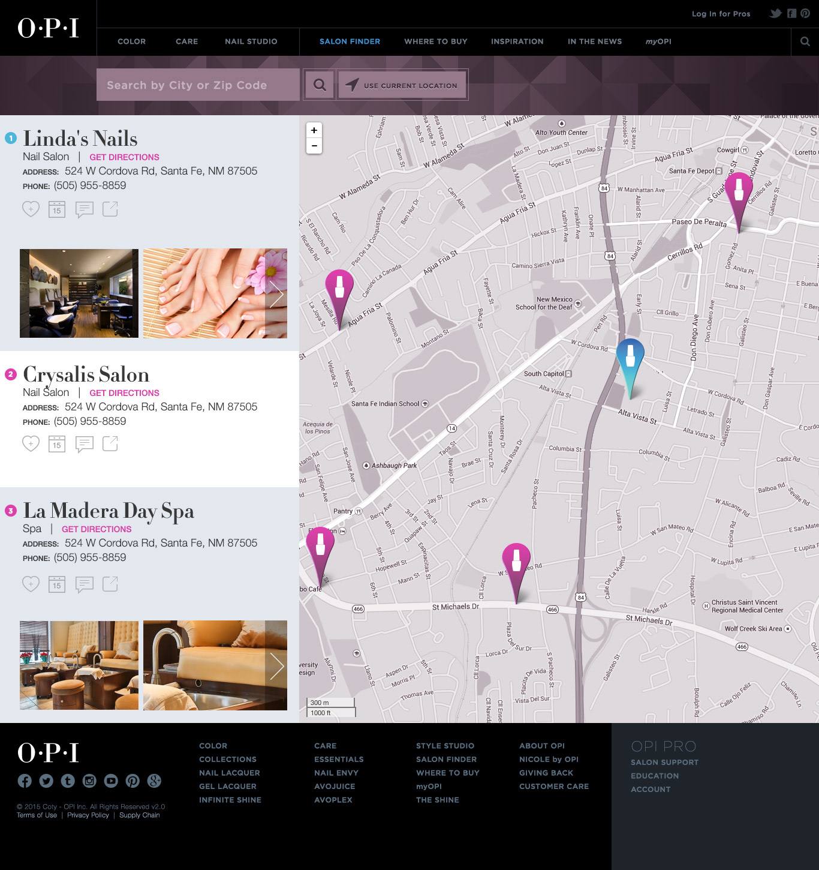Click share icon for La Madera Day Spa
The width and height of the screenshot is (819, 870).
[x=110, y=584]
